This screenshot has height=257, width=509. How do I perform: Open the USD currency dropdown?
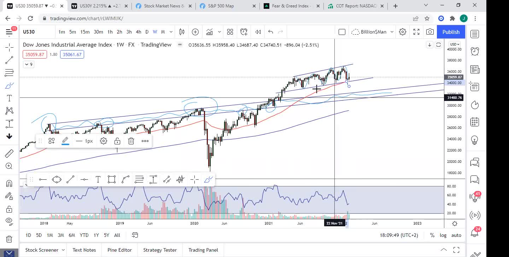click(454, 44)
